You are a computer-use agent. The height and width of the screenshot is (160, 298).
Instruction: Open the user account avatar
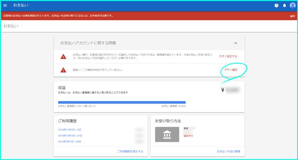[x=293, y=5]
